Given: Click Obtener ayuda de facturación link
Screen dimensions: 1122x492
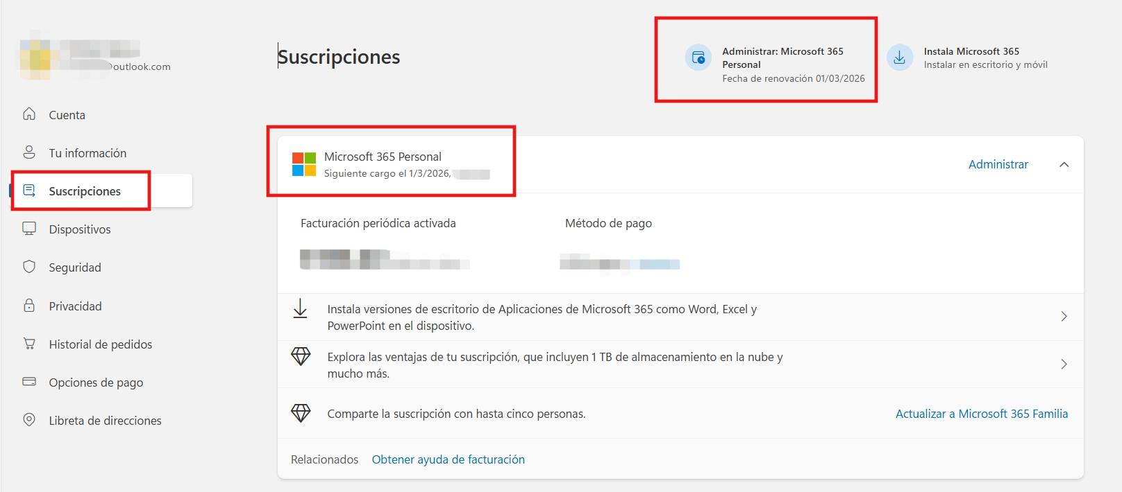Looking at the screenshot, I should (x=449, y=459).
